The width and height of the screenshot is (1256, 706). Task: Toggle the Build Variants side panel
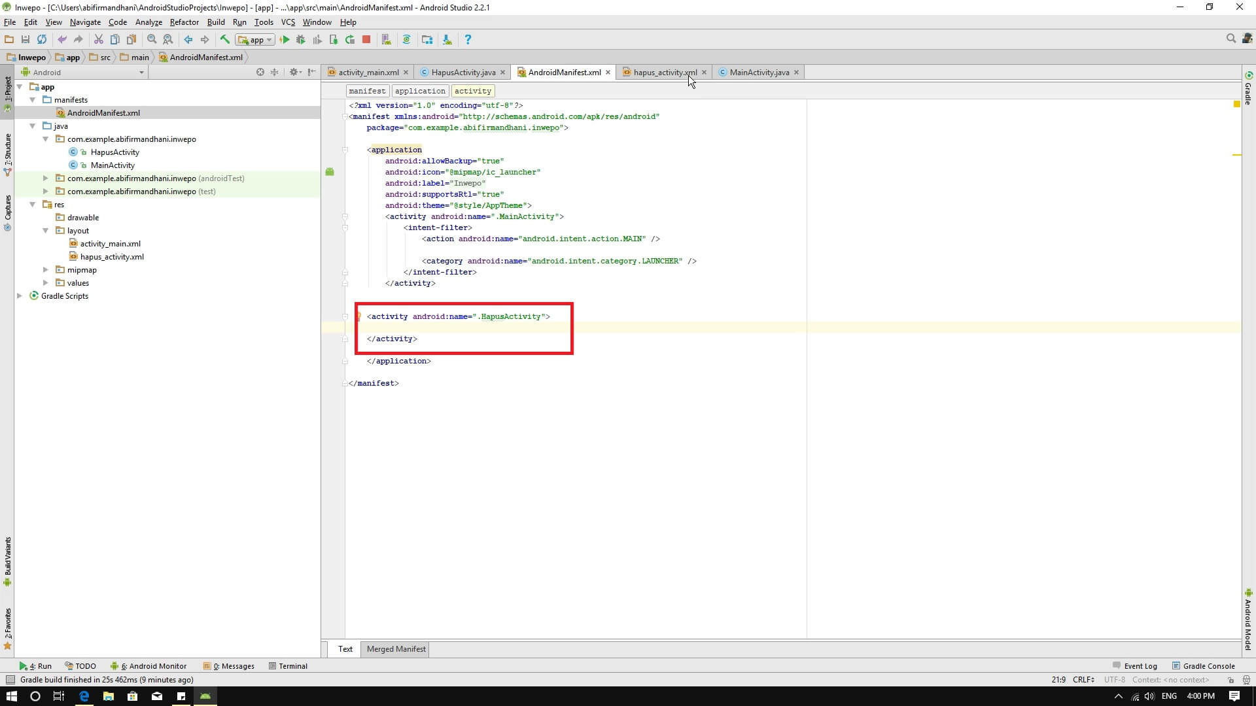coord(7,561)
